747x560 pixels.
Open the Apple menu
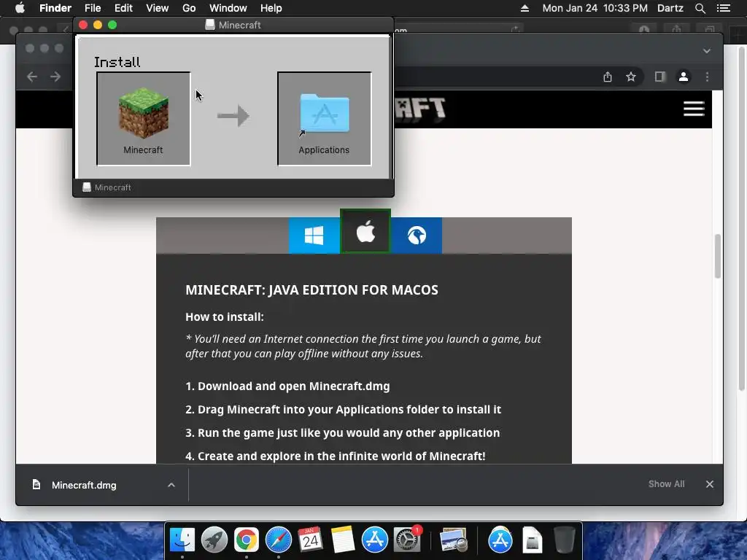pos(20,8)
